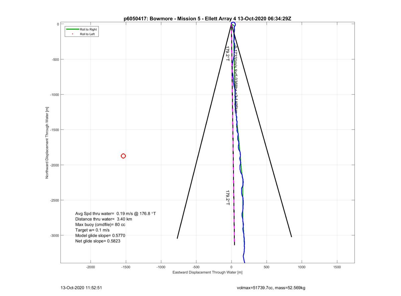Click the red dot sample in the legend
The height and width of the screenshot is (296, 401).
tap(72, 34)
